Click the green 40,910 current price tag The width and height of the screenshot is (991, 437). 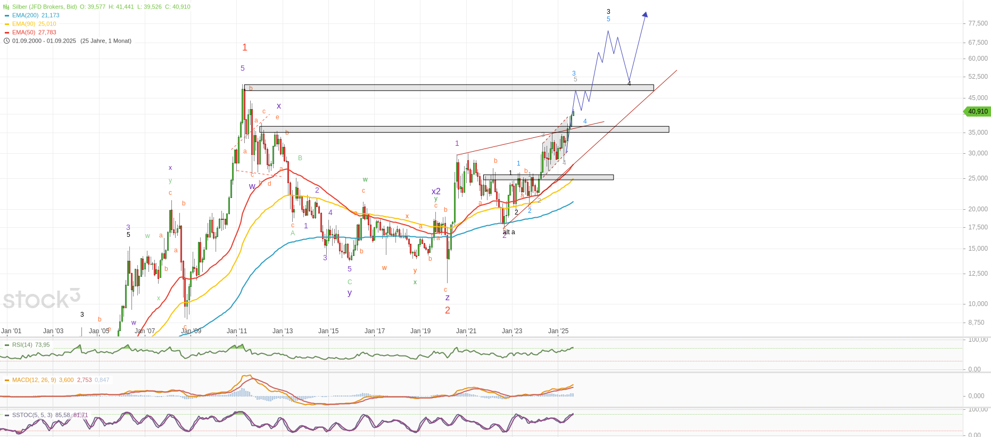tap(977, 111)
